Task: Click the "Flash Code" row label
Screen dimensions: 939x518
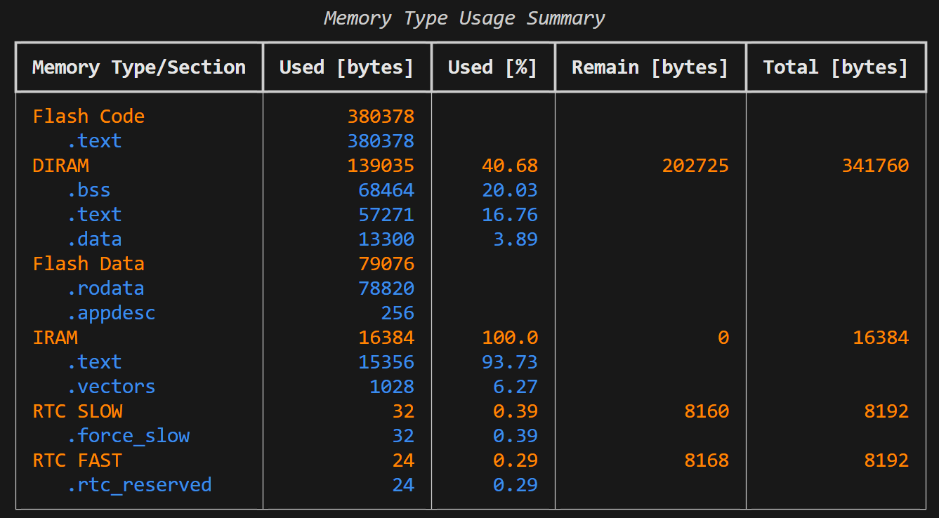Action: 88,117
